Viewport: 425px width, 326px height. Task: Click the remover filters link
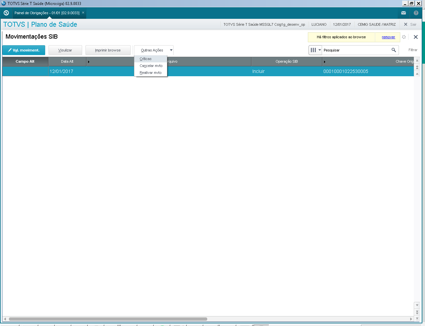coord(388,37)
